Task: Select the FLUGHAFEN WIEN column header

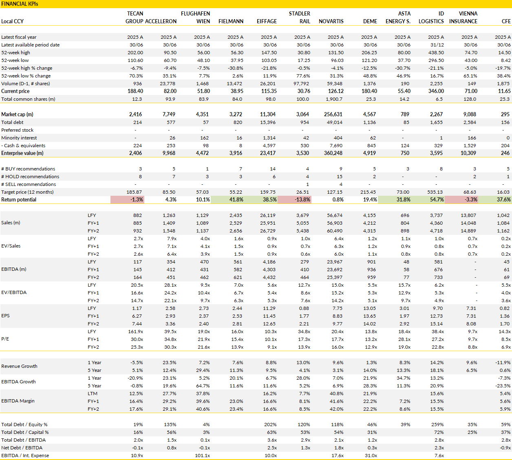Action: tap(195, 18)
